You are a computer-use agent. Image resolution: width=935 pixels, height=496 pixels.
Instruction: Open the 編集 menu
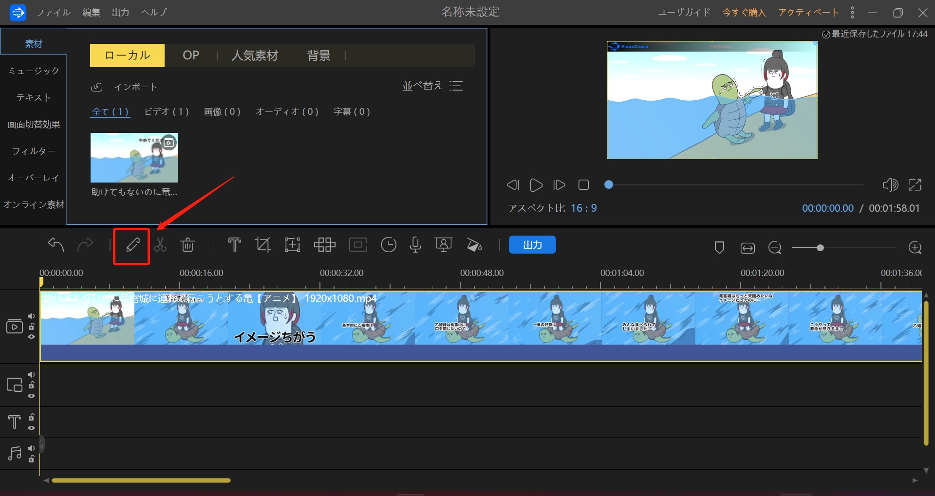point(91,12)
